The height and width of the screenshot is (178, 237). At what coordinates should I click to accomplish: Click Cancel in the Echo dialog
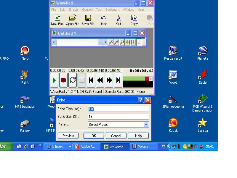pyautogui.click(x=116, y=136)
